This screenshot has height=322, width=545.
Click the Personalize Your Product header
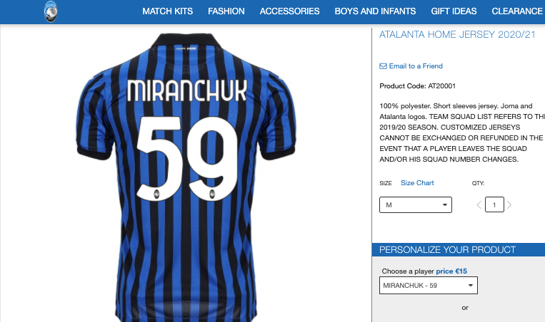click(459, 250)
